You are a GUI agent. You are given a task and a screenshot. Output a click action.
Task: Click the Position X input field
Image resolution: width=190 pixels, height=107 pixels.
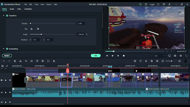point(36,40)
